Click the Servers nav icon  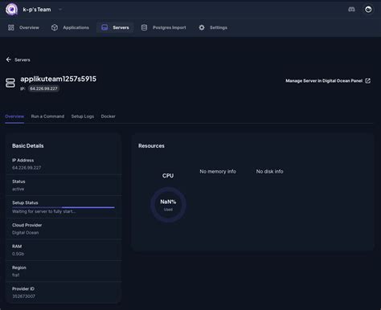tap(104, 27)
